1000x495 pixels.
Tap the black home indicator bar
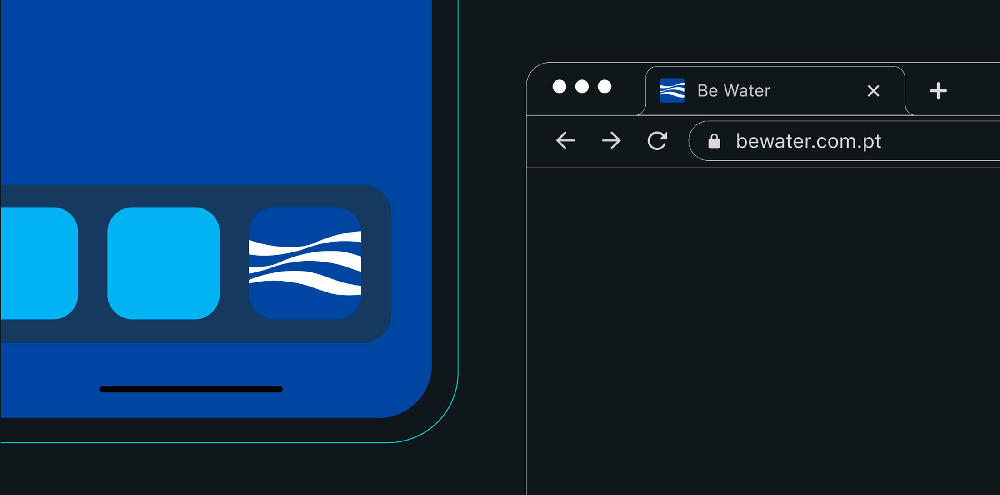click(191, 389)
